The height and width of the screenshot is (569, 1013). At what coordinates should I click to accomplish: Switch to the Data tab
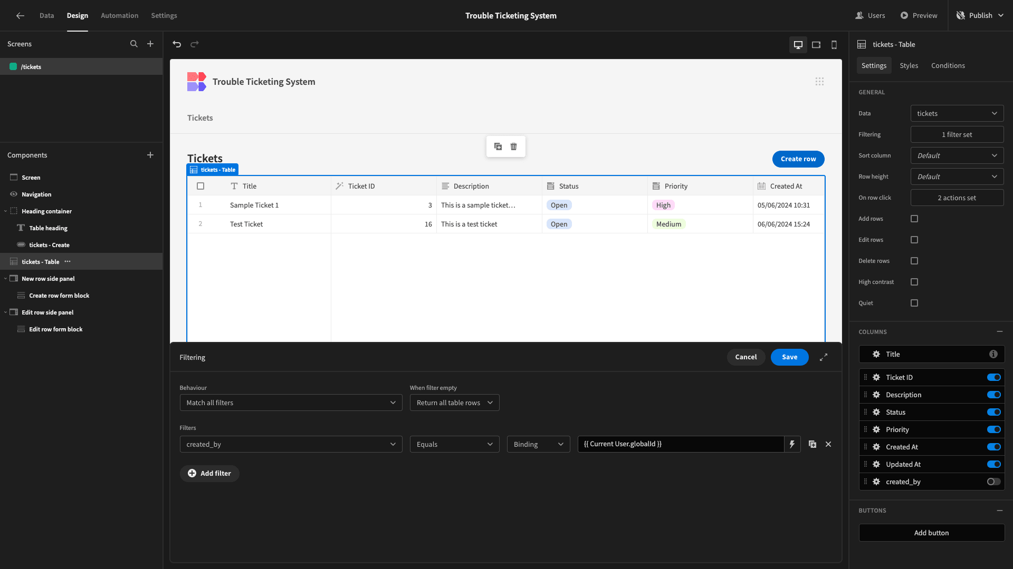pyautogui.click(x=46, y=16)
